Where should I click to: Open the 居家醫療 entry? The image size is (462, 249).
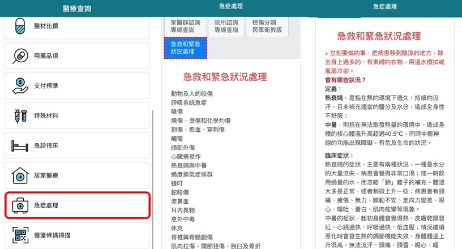(x=77, y=175)
